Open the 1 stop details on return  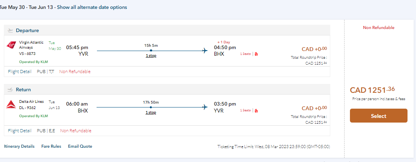[151, 113]
